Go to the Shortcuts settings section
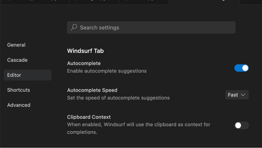 coord(18,90)
